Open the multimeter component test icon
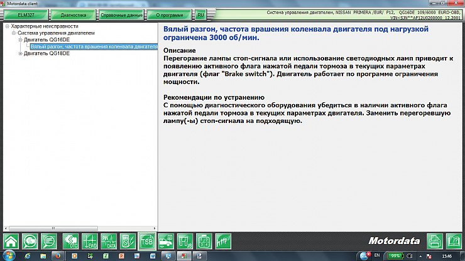The image size is (465, 261). coord(128,242)
